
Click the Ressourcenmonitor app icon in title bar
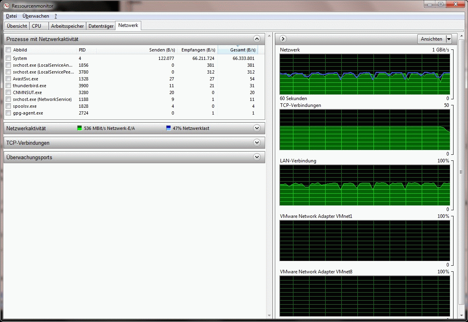pos(6,6)
